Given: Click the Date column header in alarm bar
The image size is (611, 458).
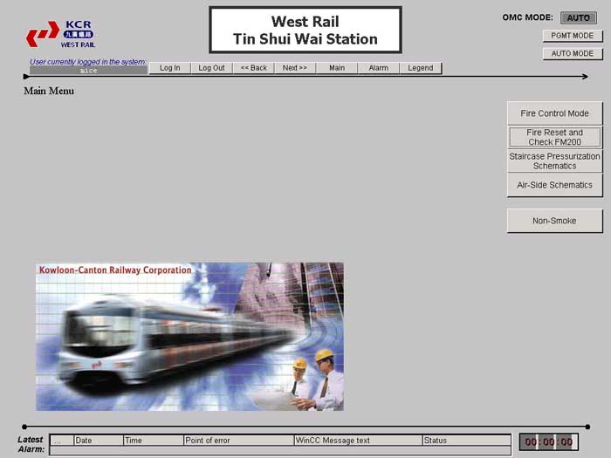Looking at the screenshot, I should click(99, 441).
